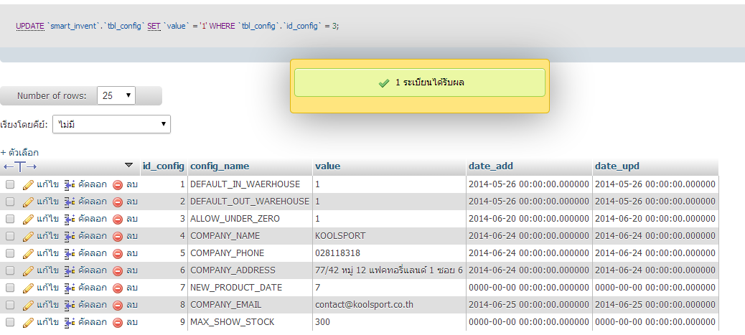Sort by config_name column header
Screen dimensions: 745x335
point(220,166)
